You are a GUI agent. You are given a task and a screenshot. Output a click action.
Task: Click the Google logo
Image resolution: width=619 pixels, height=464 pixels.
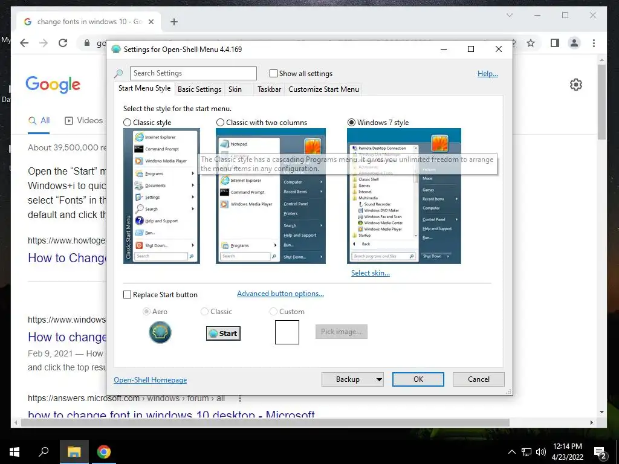(x=53, y=85)
